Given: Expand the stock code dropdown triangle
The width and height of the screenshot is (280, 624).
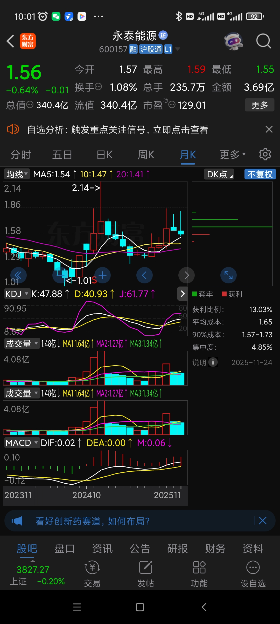Looking at the screenshot, I should (x=178, y=49).
